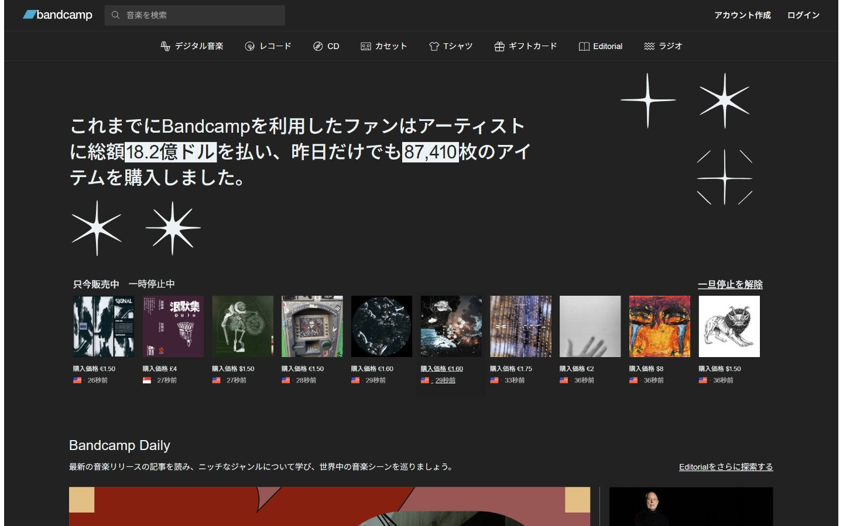
Task: Open アカウント作成 sign-up link
Action: pos(742,15)
